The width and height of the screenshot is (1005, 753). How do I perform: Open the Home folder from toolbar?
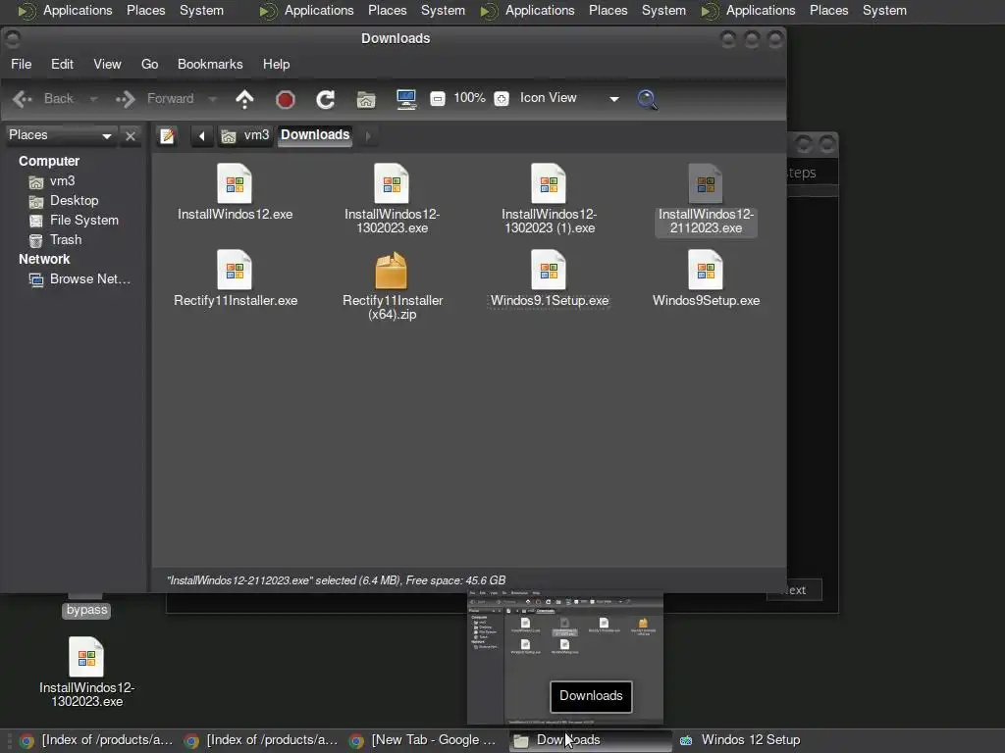point(366,99)
